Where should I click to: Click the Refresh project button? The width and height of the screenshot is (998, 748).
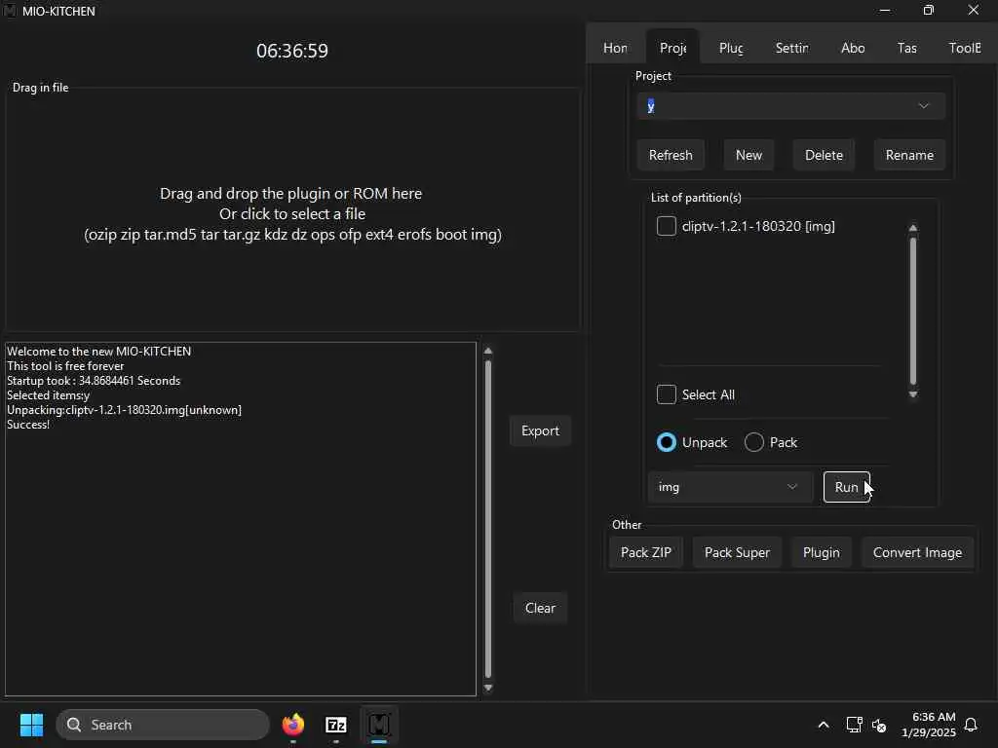[671, 155]
